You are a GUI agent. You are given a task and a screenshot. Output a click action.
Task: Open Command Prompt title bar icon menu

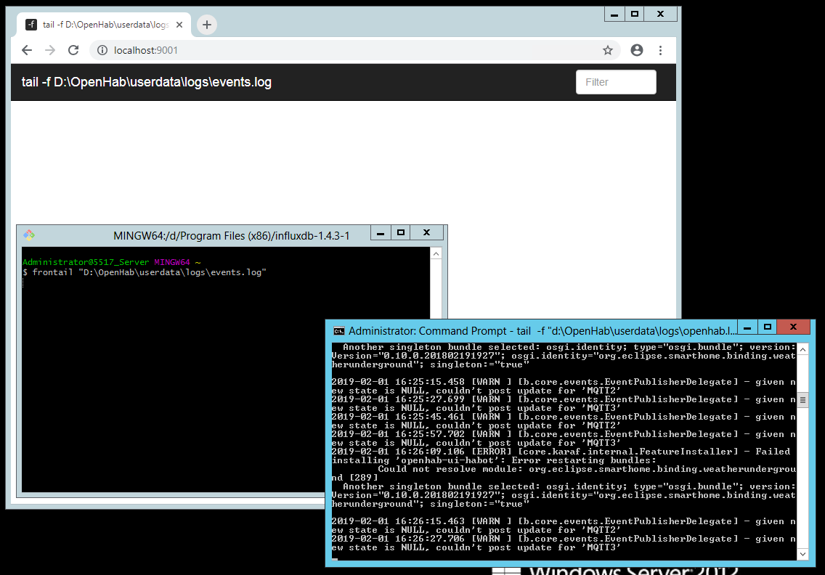pyautogui.click(x=338, y=330)
